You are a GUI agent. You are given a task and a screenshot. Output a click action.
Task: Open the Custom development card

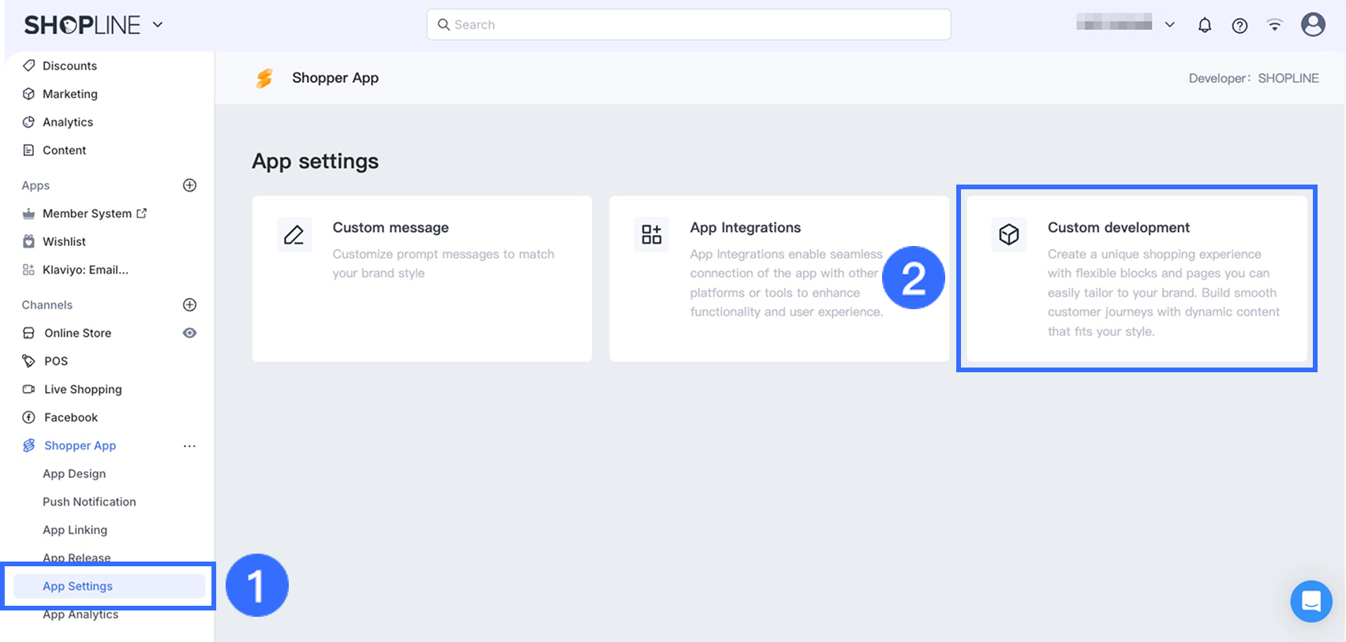pos(1136,278)
